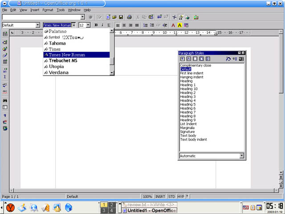Align text right
Viewport: 285px width, 214px height.
point(130,25)
